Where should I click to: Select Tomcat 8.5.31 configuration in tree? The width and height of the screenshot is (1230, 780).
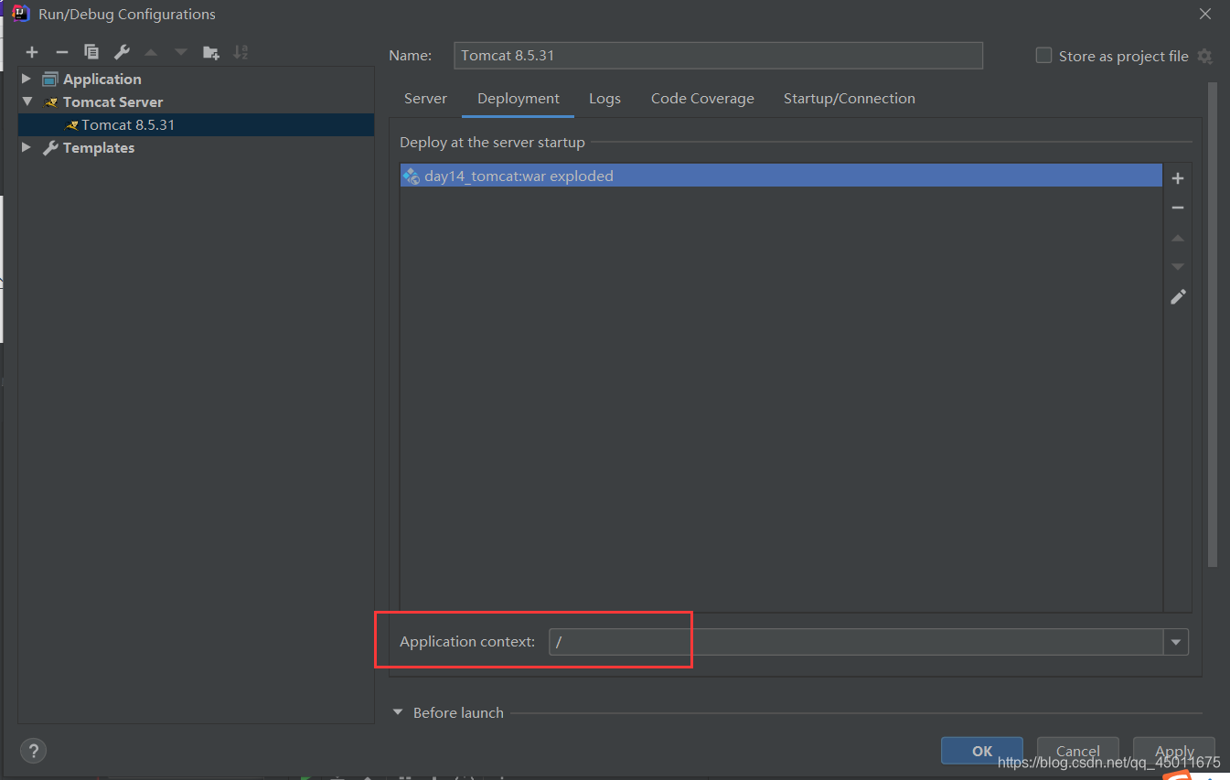click(196, 125)
